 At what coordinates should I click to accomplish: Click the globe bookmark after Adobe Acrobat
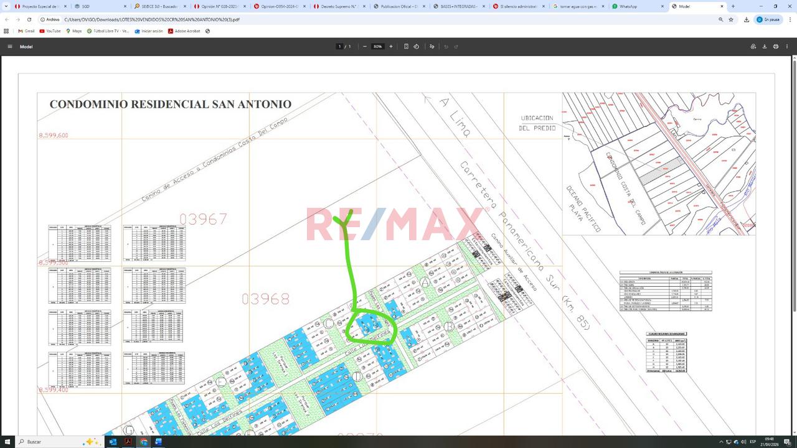point(207,30)
